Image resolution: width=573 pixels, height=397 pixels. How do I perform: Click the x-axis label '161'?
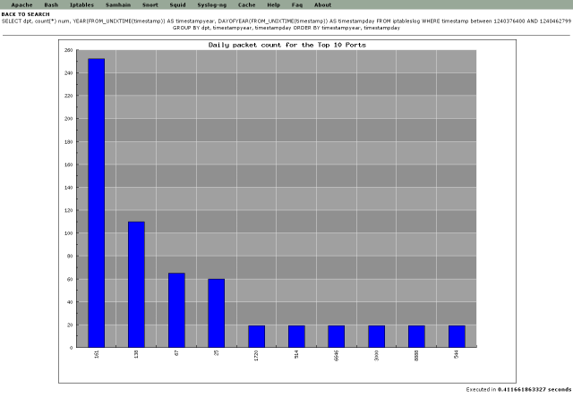[97, 354]
